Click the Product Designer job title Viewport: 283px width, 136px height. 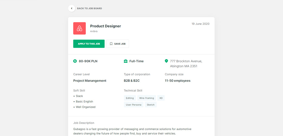click(106, 26)
